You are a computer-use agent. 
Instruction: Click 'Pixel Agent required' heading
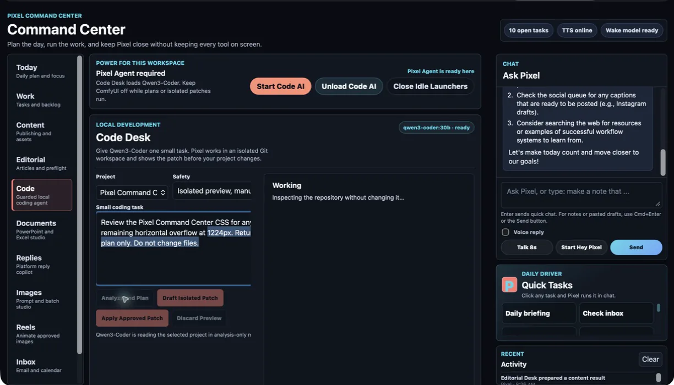click(131, 73)
